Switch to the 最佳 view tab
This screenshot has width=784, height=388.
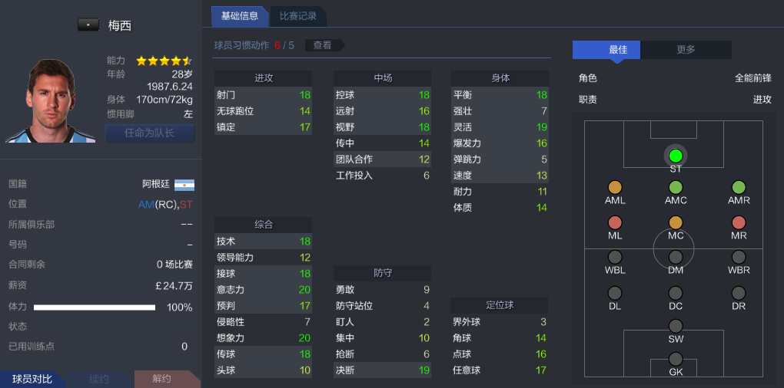pos(606,50)
